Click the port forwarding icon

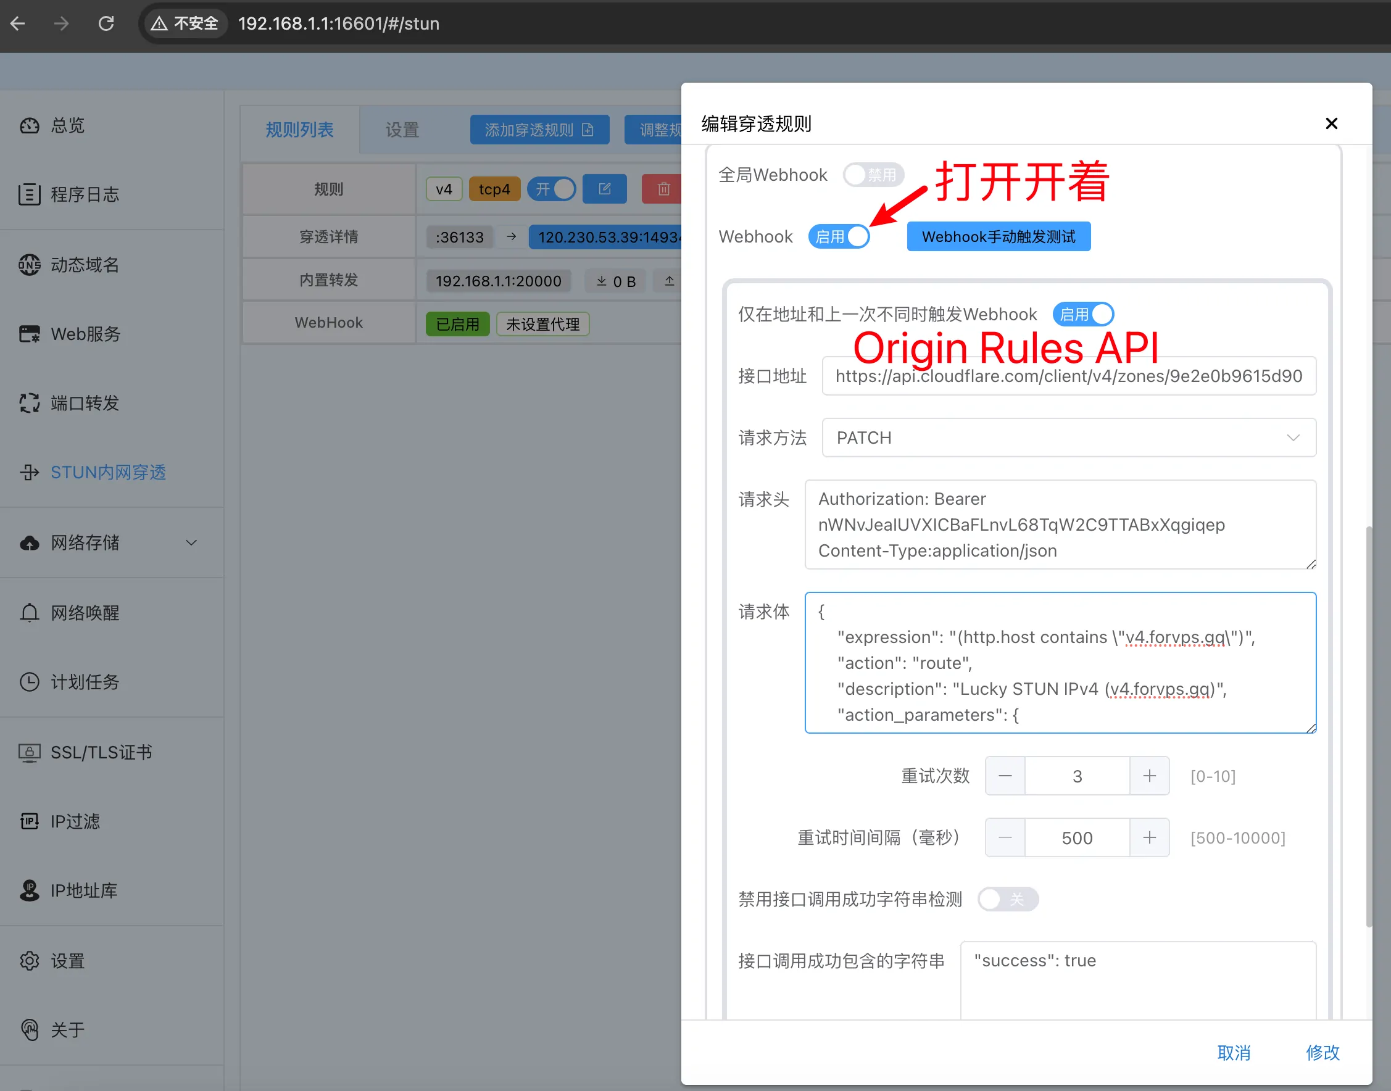30,403
